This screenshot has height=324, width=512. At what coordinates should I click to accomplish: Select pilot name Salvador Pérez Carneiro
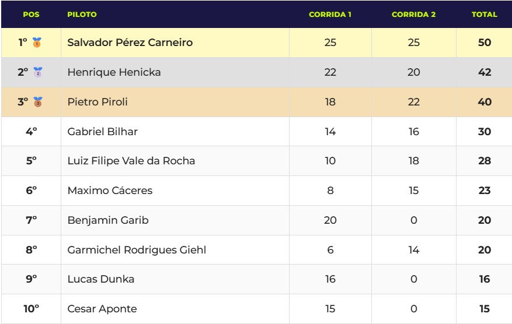(x=130, y=43)
